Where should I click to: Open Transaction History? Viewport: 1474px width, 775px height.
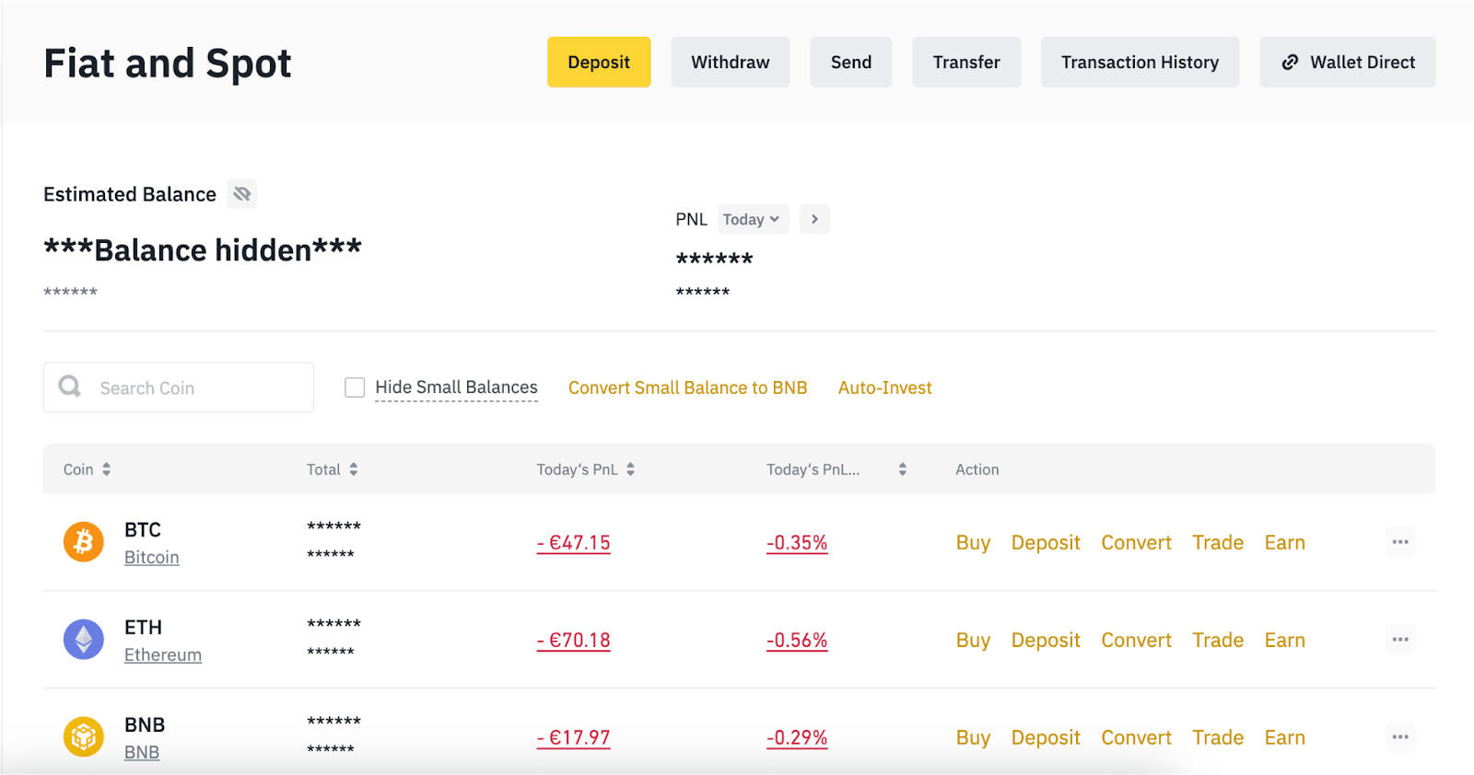coord(1140,63)
